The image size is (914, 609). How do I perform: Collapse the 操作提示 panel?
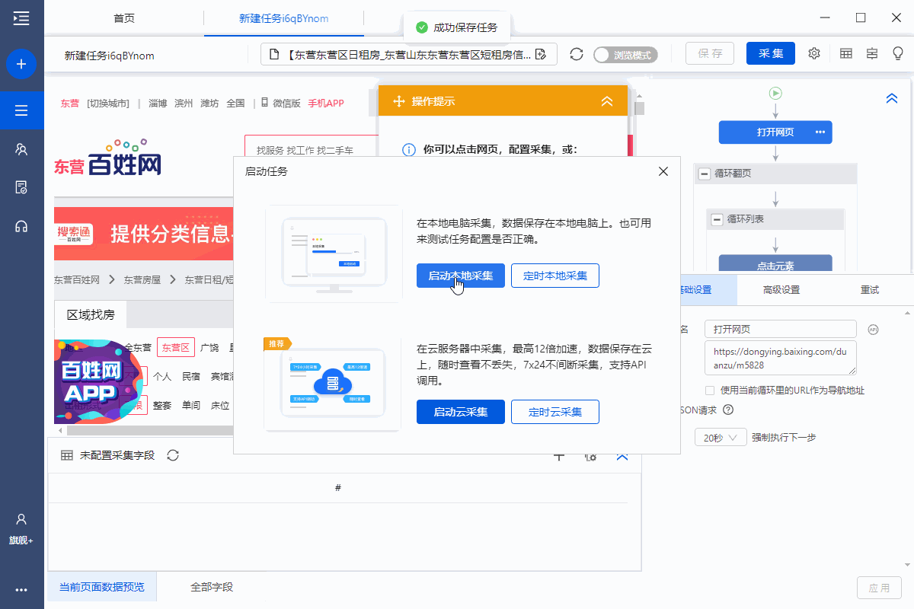pyautogui.click(x=607, y=101)
